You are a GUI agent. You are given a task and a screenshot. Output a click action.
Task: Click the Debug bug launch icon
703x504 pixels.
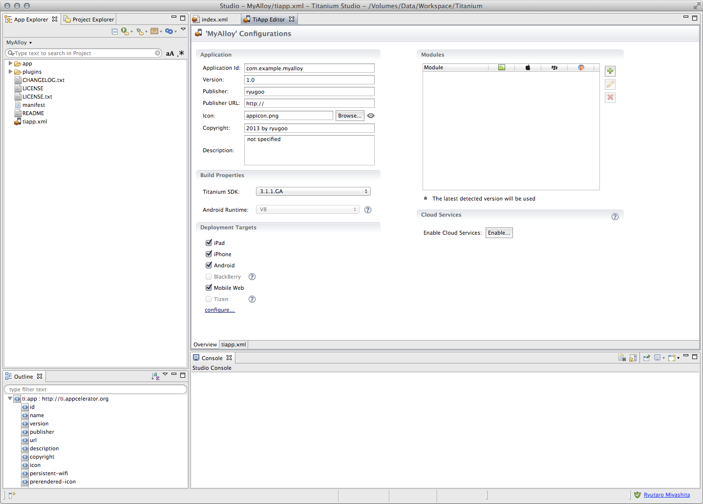(140, 31)
